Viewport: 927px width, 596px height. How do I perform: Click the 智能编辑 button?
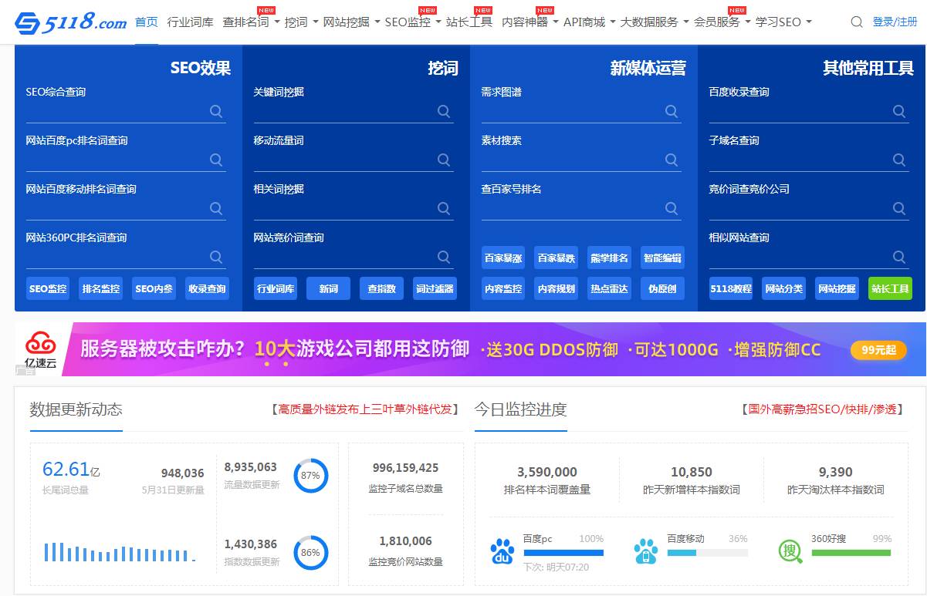click(662, 258)
